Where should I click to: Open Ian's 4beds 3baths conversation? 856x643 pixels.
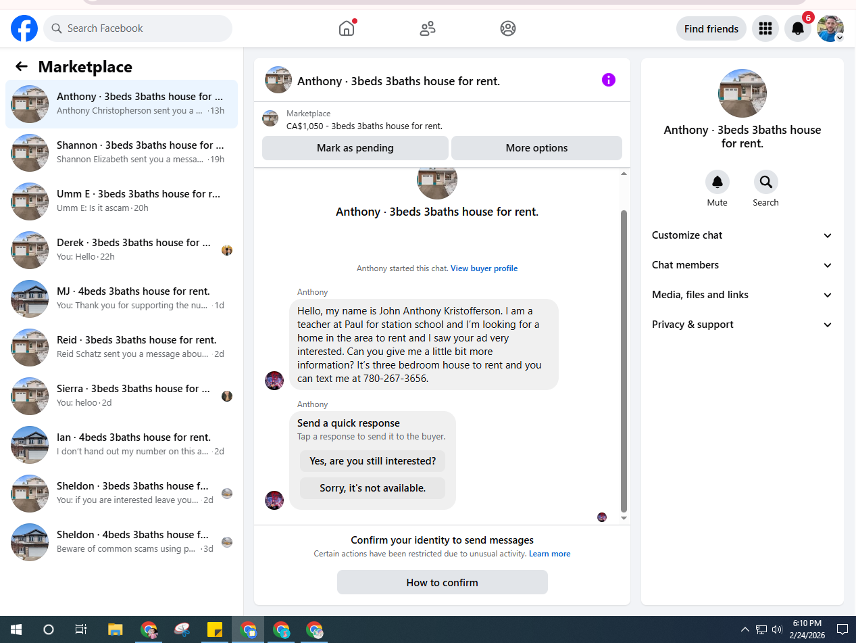pos(122,445)
